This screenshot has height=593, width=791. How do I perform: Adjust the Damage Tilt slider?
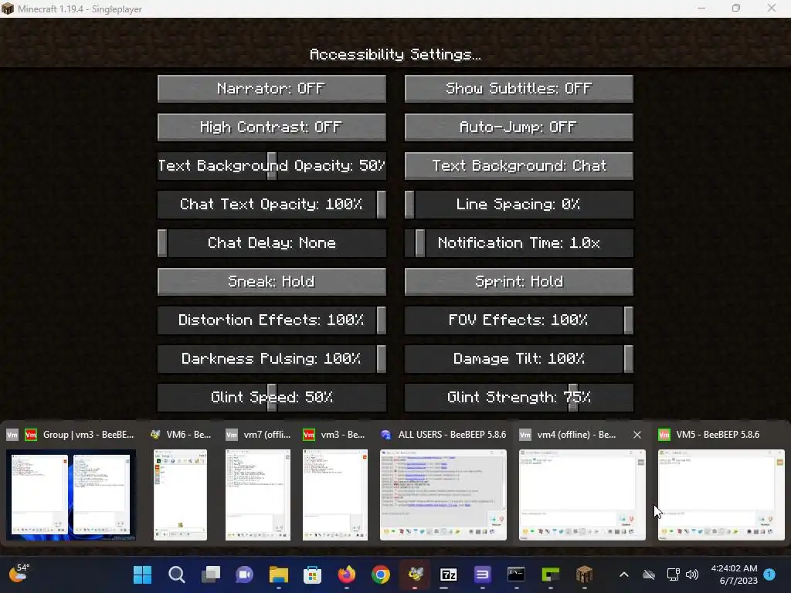click(518, 358)
